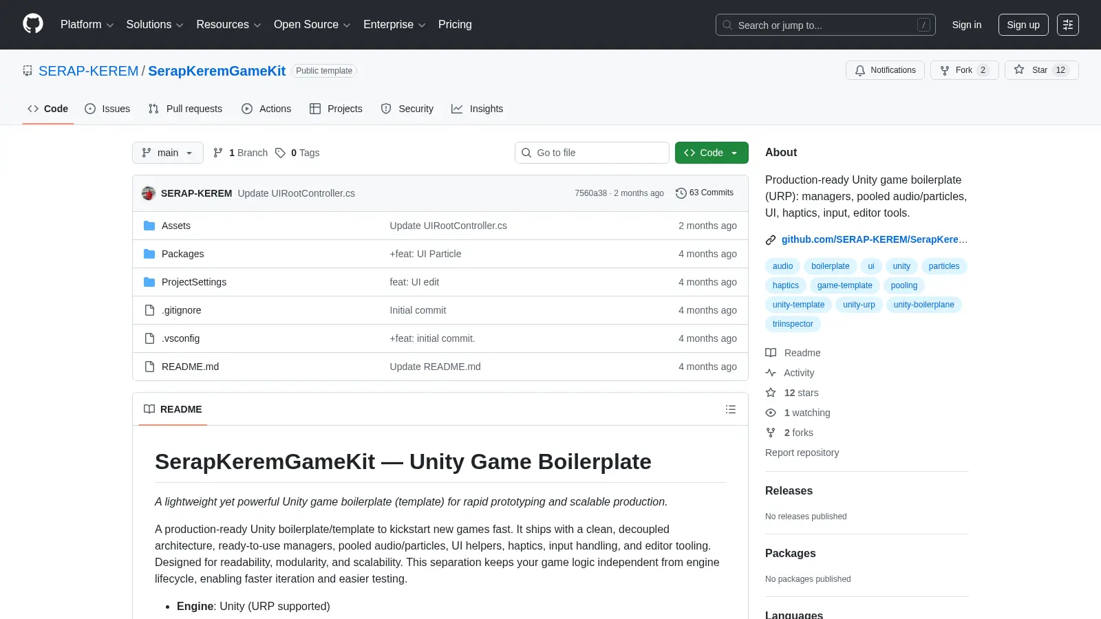The image size is (1101, 619).
Task: Click the link icon beside repository URL
Action: coord(771,240)
